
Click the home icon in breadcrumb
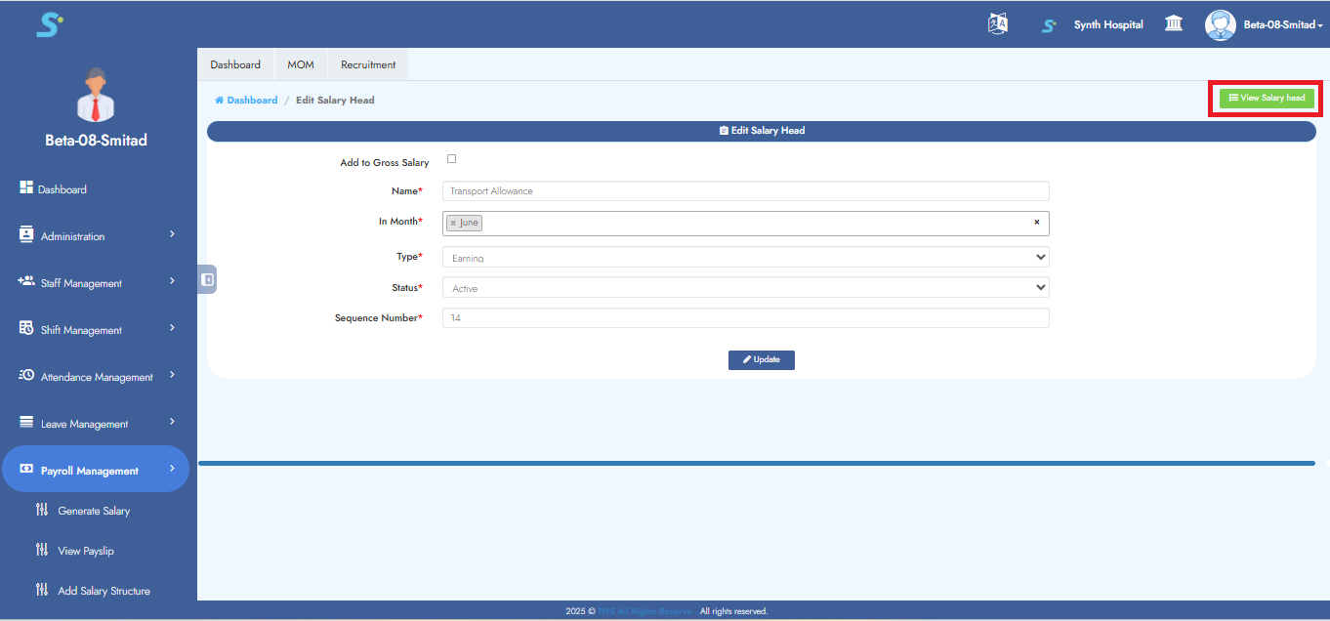[220, 101]
